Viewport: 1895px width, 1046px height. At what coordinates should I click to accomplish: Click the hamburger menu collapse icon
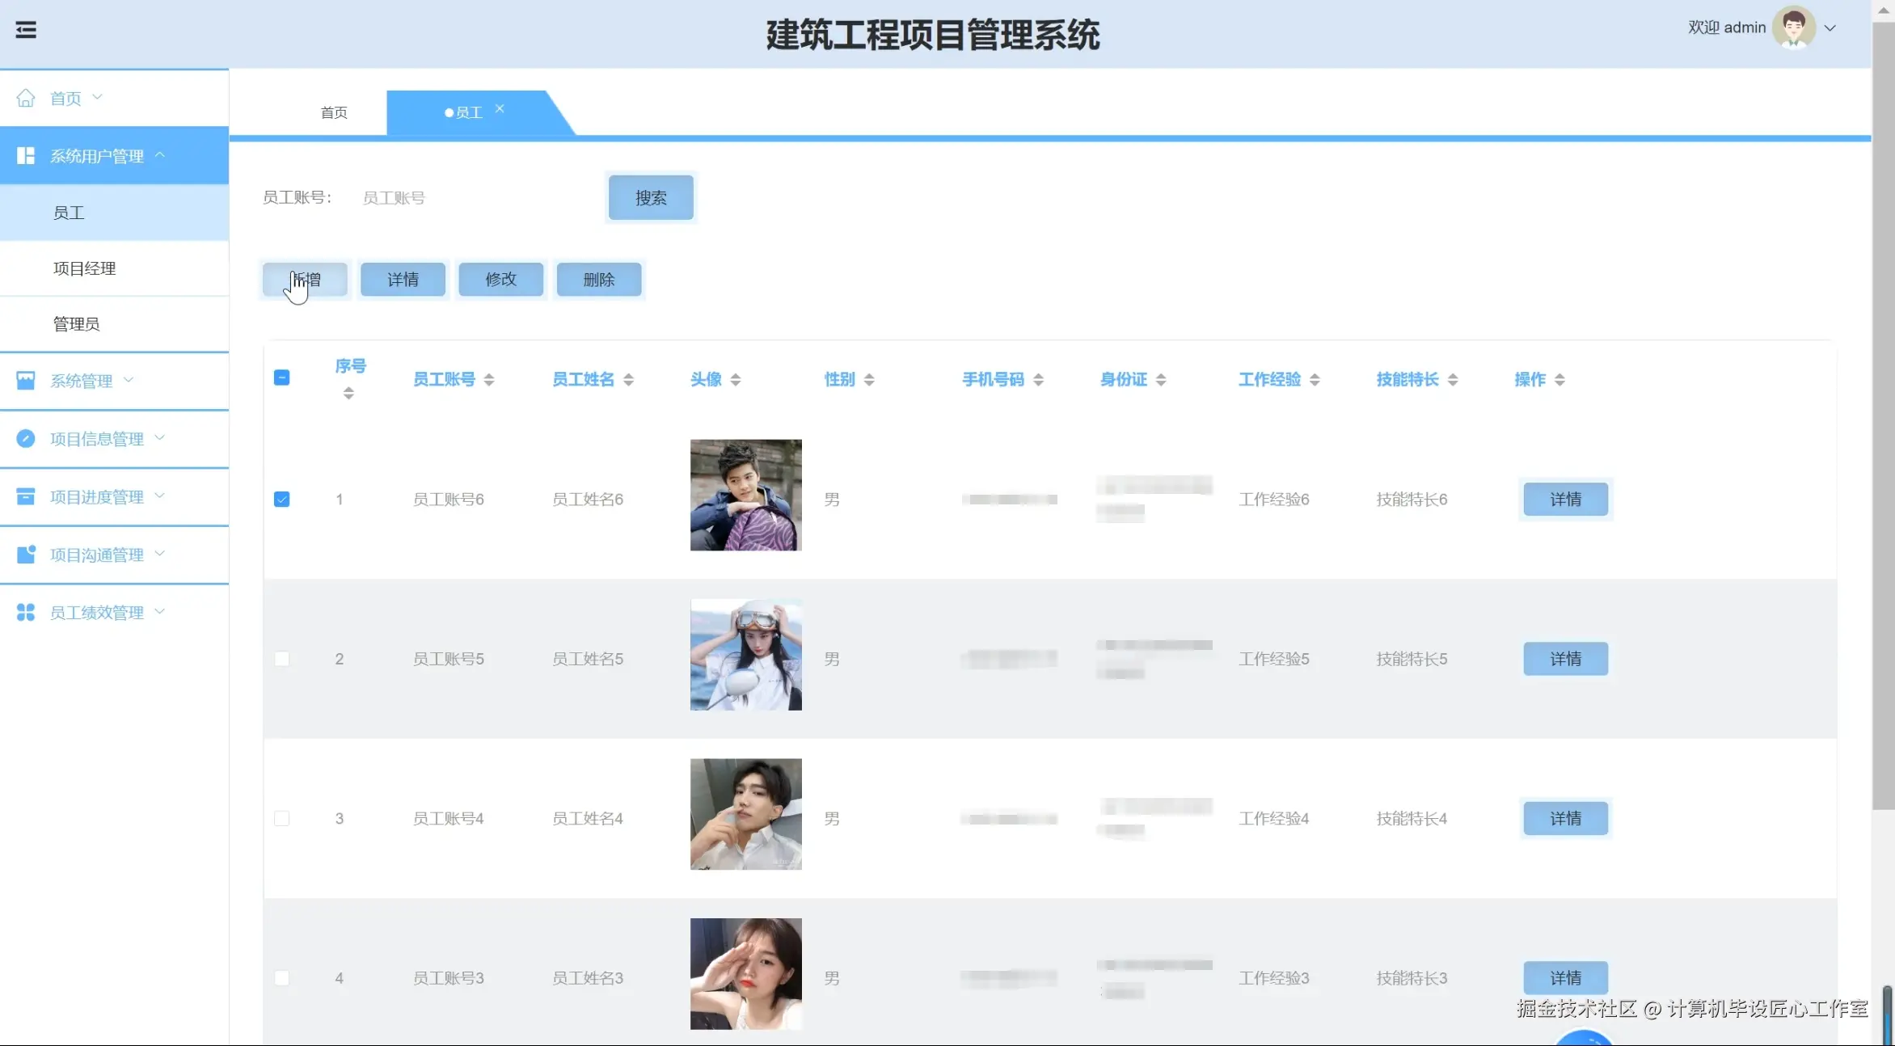(x=26, y=30)
